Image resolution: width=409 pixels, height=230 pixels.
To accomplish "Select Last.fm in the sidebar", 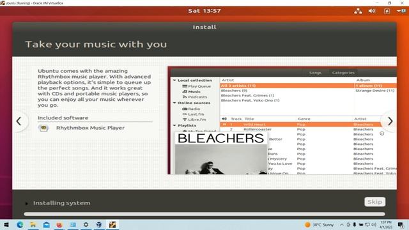I will (193, 114).
